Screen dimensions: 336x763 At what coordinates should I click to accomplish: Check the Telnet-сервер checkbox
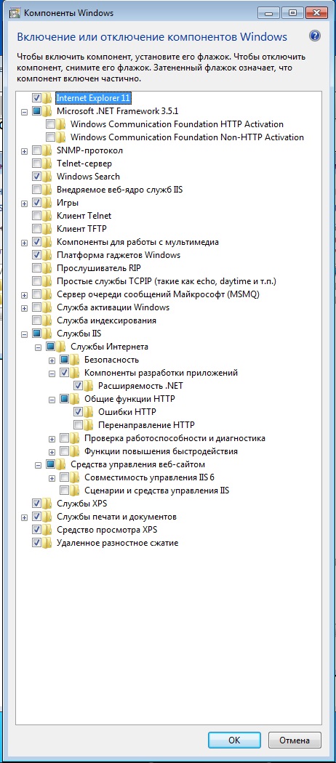point(36,163)
